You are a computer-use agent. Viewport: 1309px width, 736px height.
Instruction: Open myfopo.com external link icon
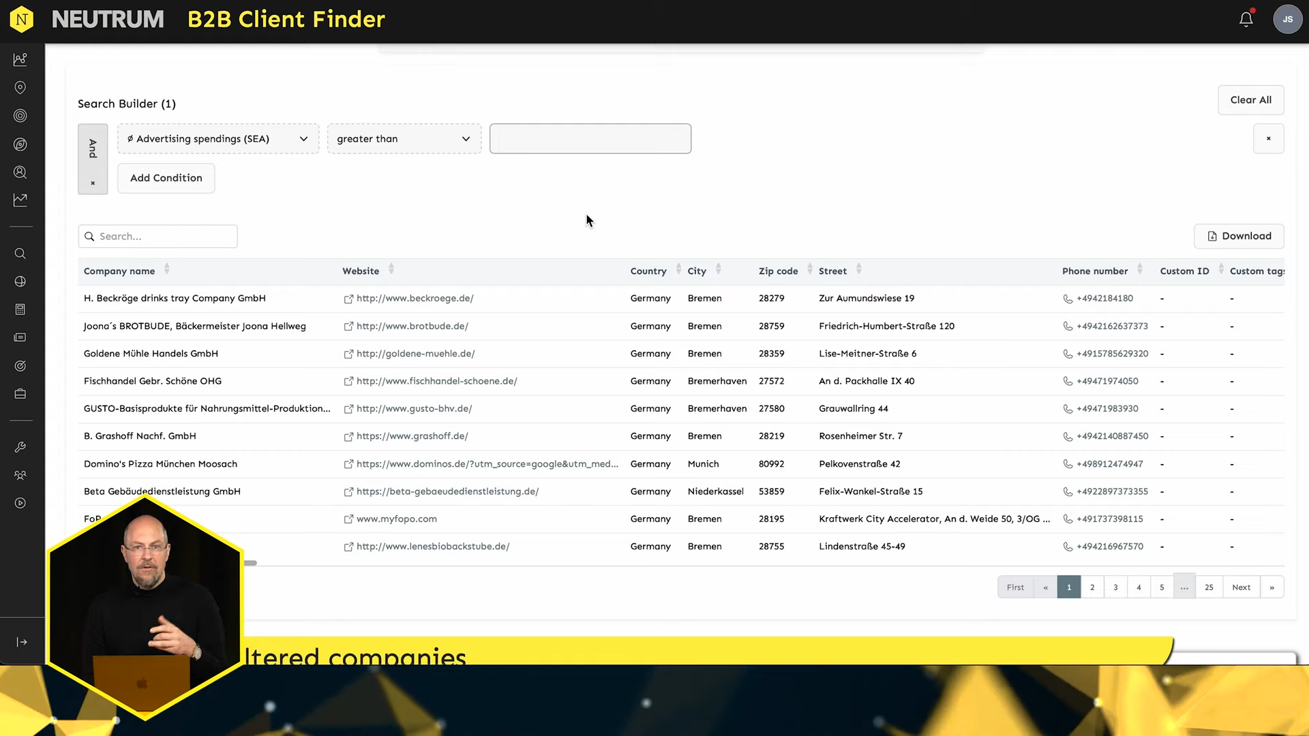pos(348,519)
